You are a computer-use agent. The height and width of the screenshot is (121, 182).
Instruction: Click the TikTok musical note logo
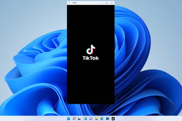tap(91, 49)
